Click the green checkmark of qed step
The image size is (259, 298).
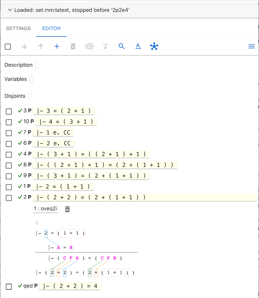coord(20,286)
